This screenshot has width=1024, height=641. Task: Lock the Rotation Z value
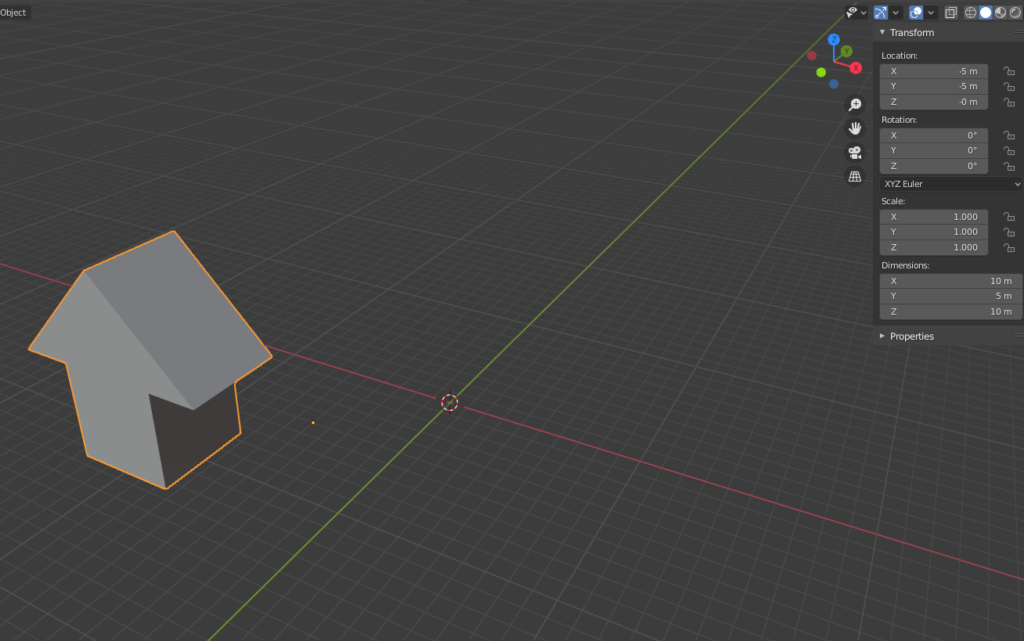tap(1009, 167)
